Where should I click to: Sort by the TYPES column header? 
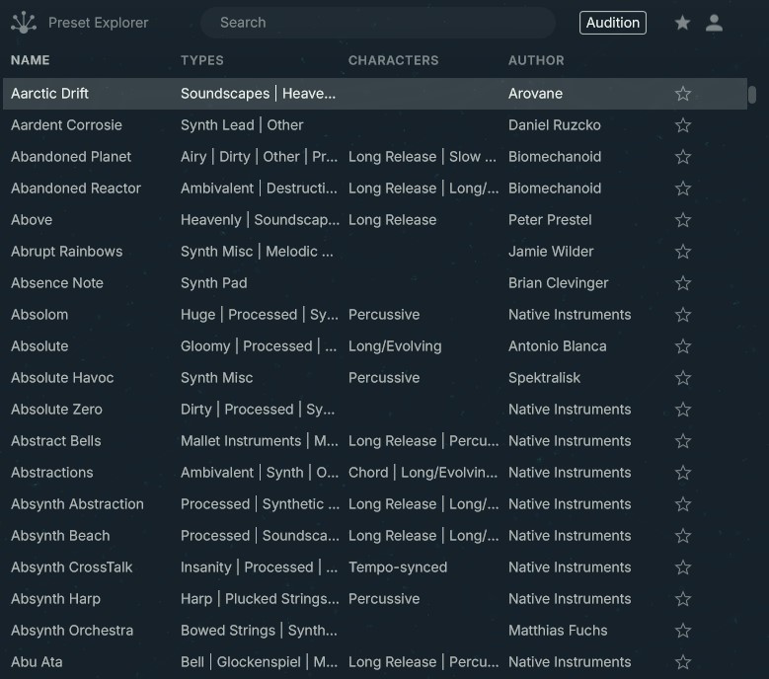[202, 60]
